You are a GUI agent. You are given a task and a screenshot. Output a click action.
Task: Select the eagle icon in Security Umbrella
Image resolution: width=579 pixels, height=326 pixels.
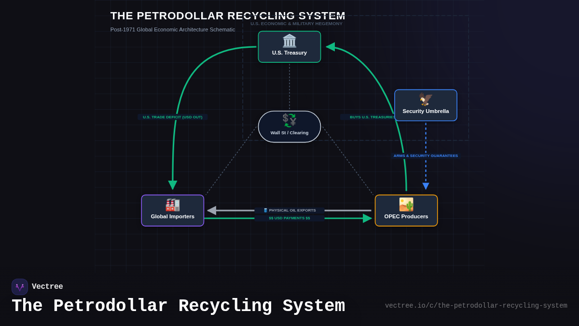(x=425, y=100)
